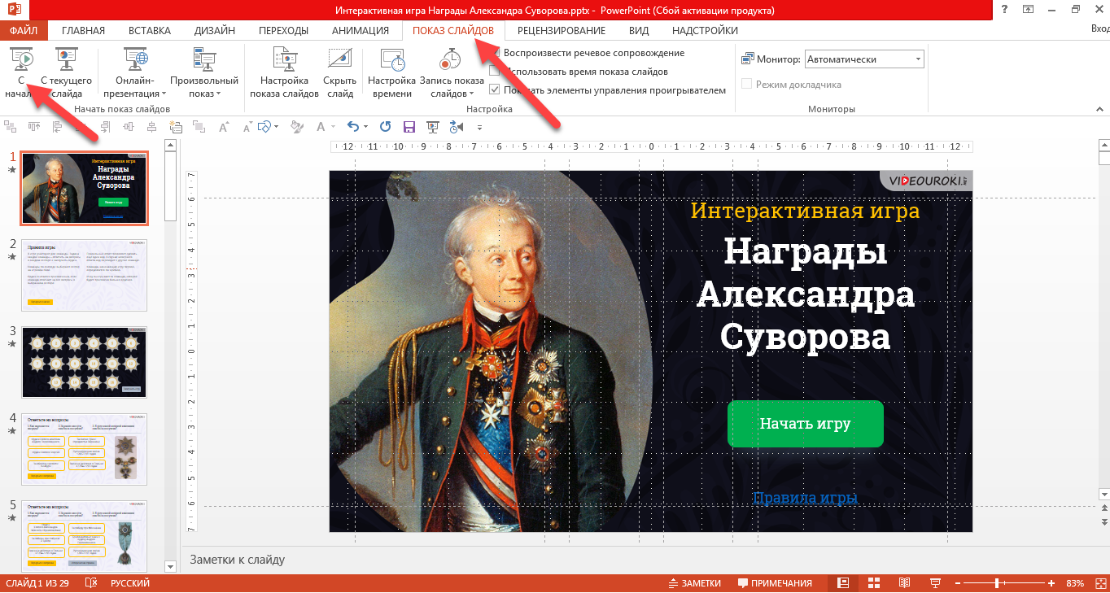Open the Монитор dropdown list
This screenshot has height=593, width=1110.
coord(864,59)
